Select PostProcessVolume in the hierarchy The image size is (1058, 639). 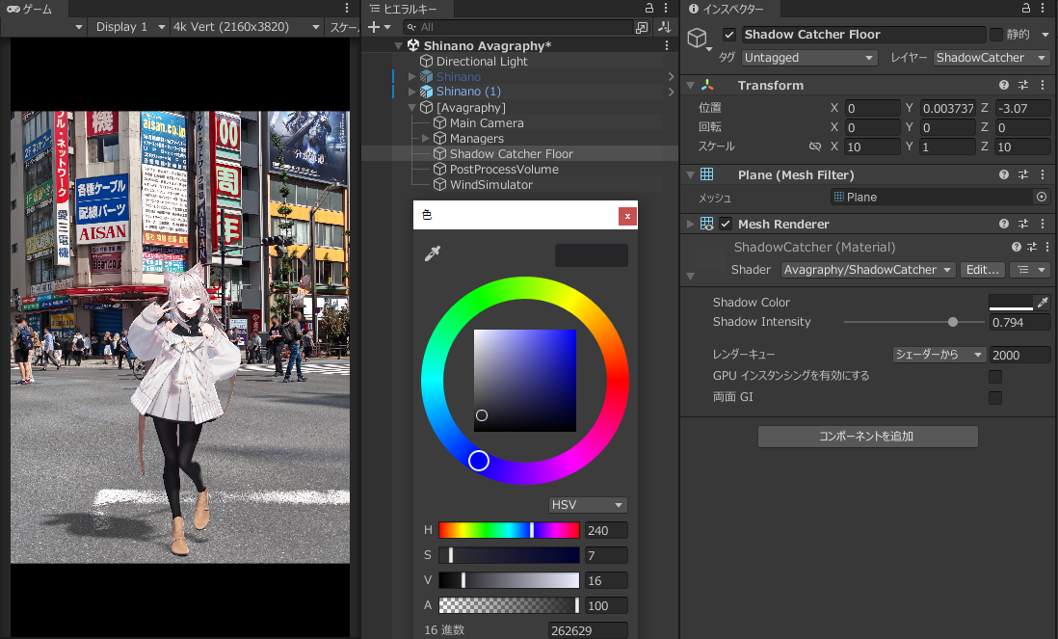pyautogui.click(x=504, y=170)
